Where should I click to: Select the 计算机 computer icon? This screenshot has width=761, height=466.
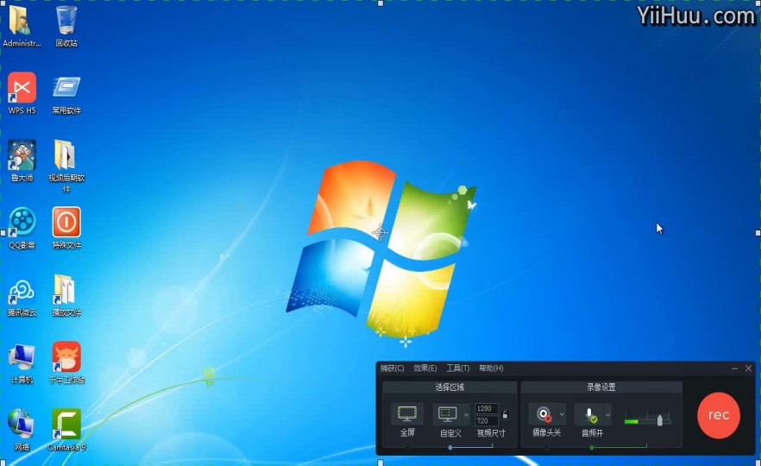click(x=22, y=362)
